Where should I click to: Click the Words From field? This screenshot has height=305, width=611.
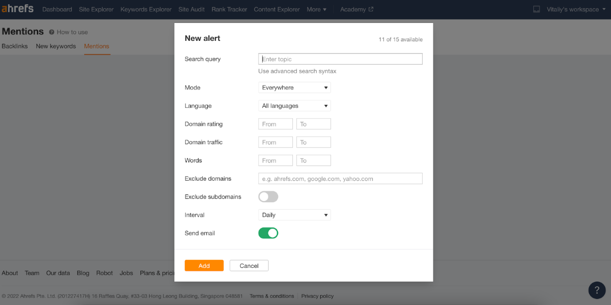(275, 160)
